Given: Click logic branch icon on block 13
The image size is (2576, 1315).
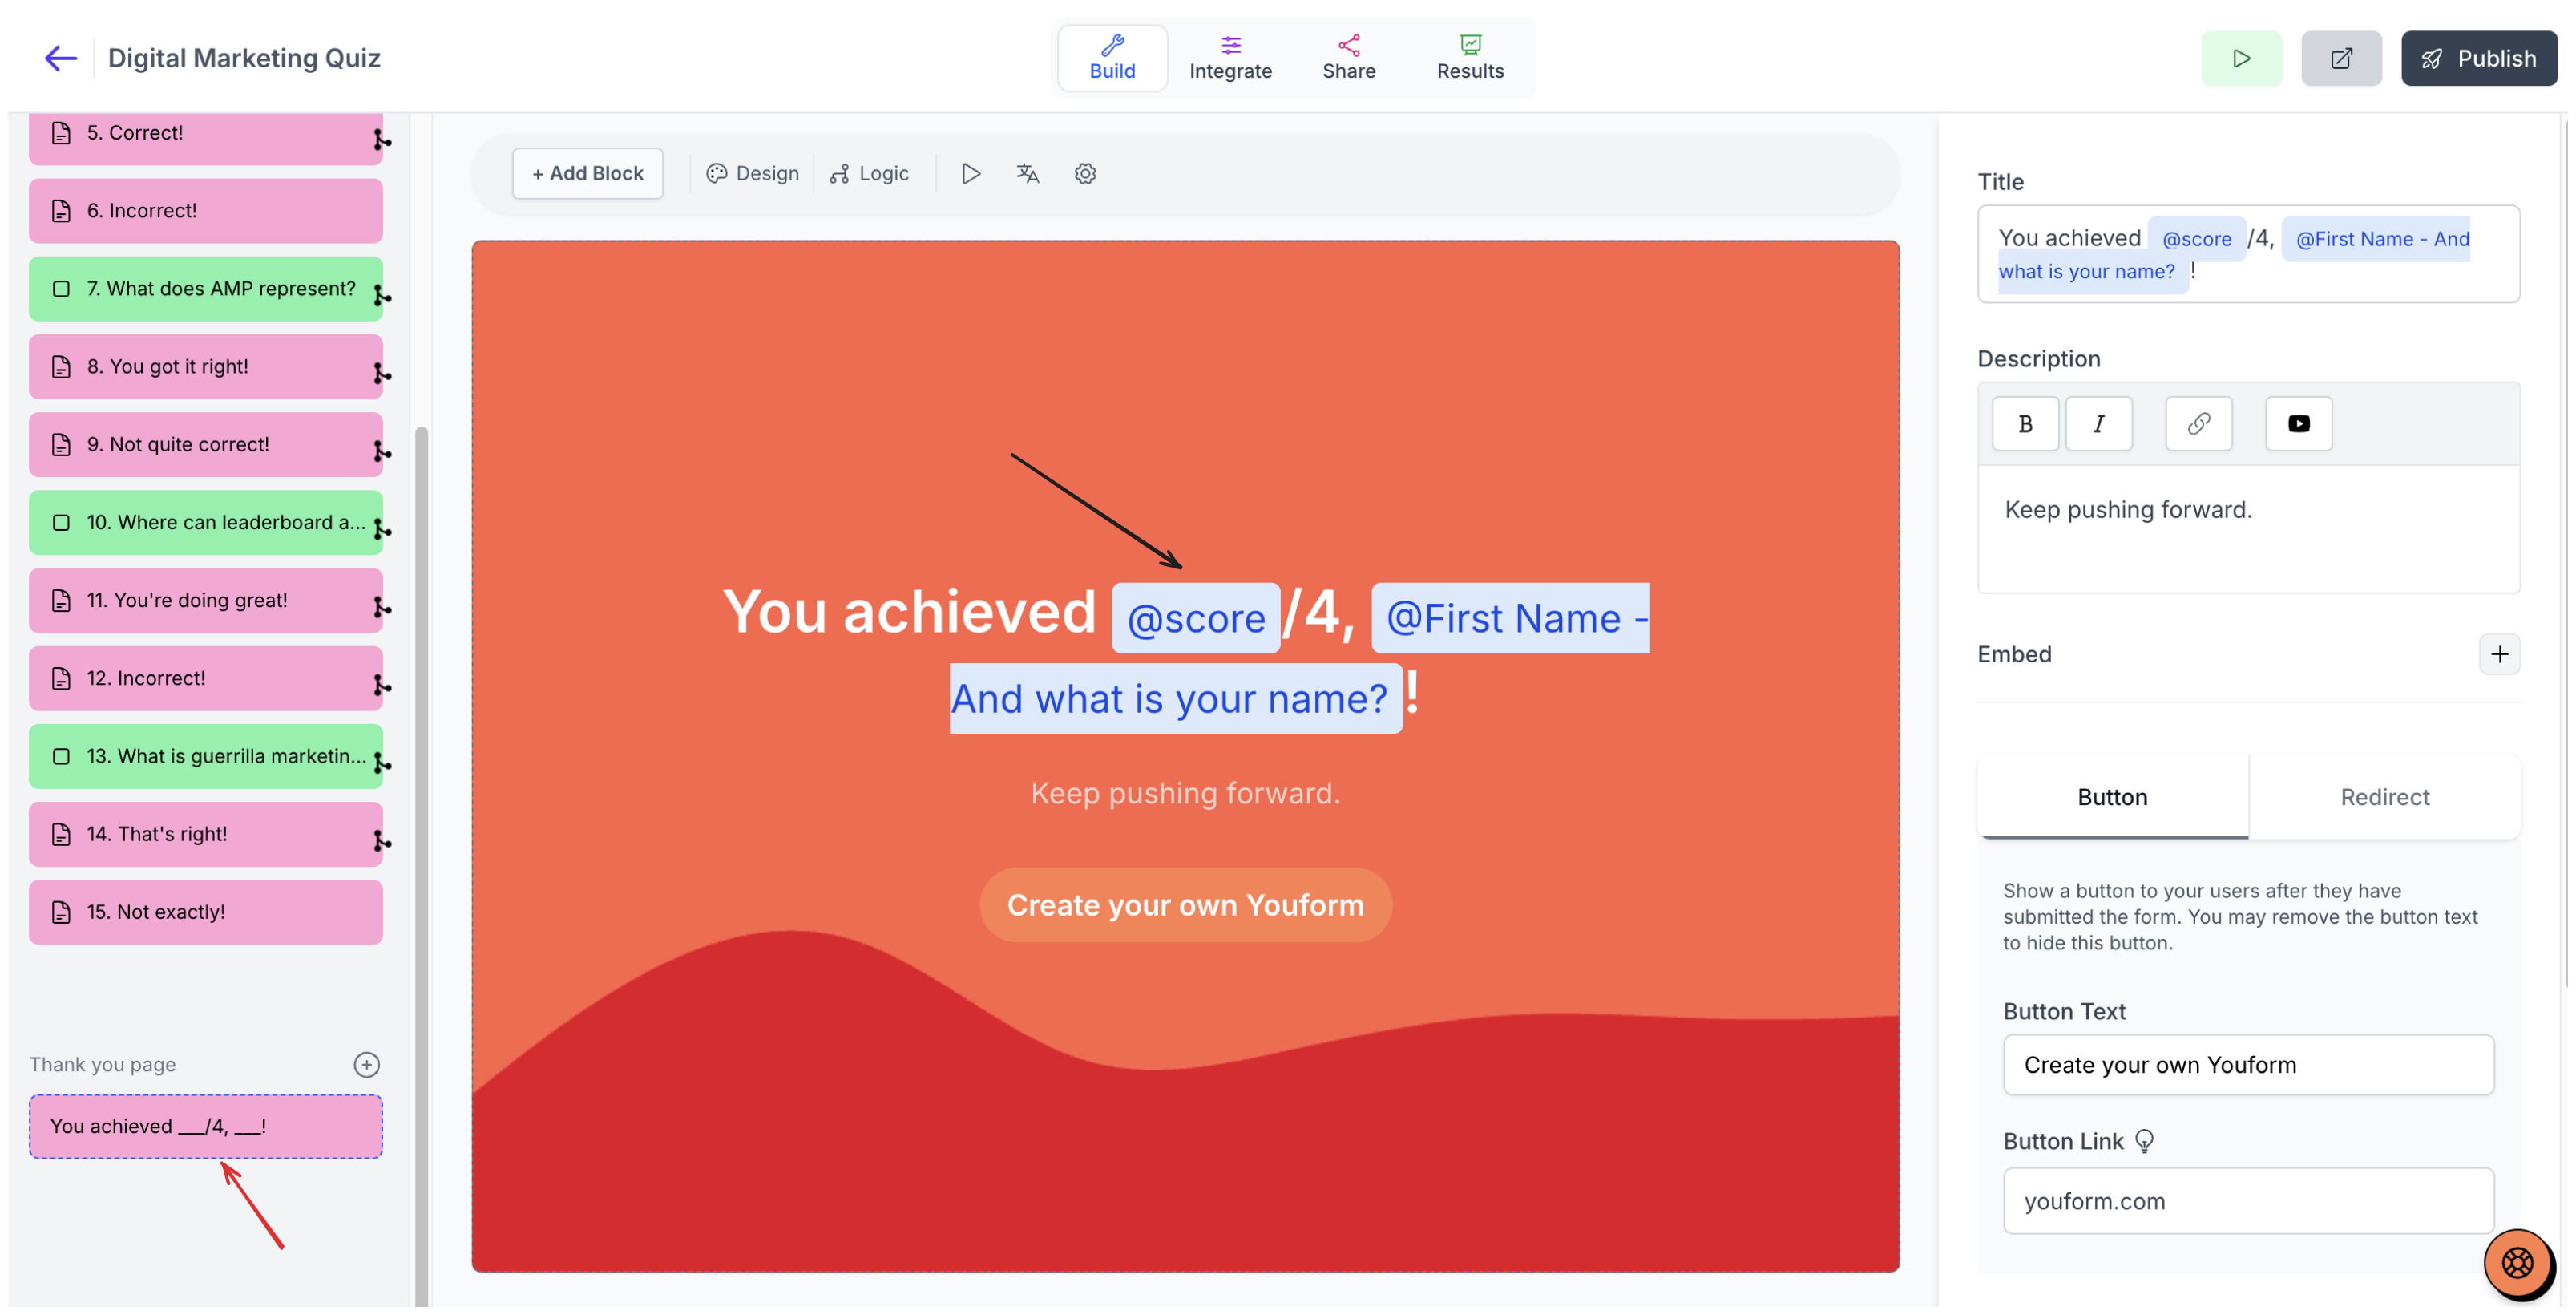Looking at the screenshot, I should click(381, 763).
